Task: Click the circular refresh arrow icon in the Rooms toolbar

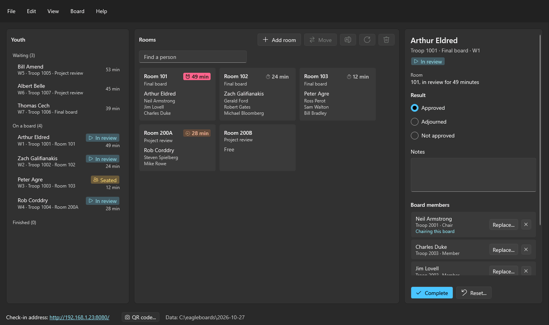Action: pos(367,40)
